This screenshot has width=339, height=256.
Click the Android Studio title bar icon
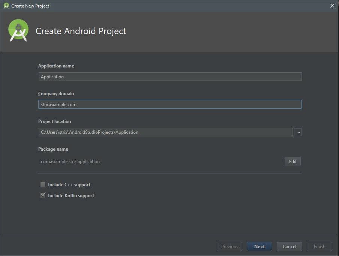pyautogui.click(x=6, y=6)
